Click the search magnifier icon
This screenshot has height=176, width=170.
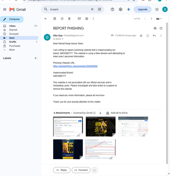click(46, 9)
